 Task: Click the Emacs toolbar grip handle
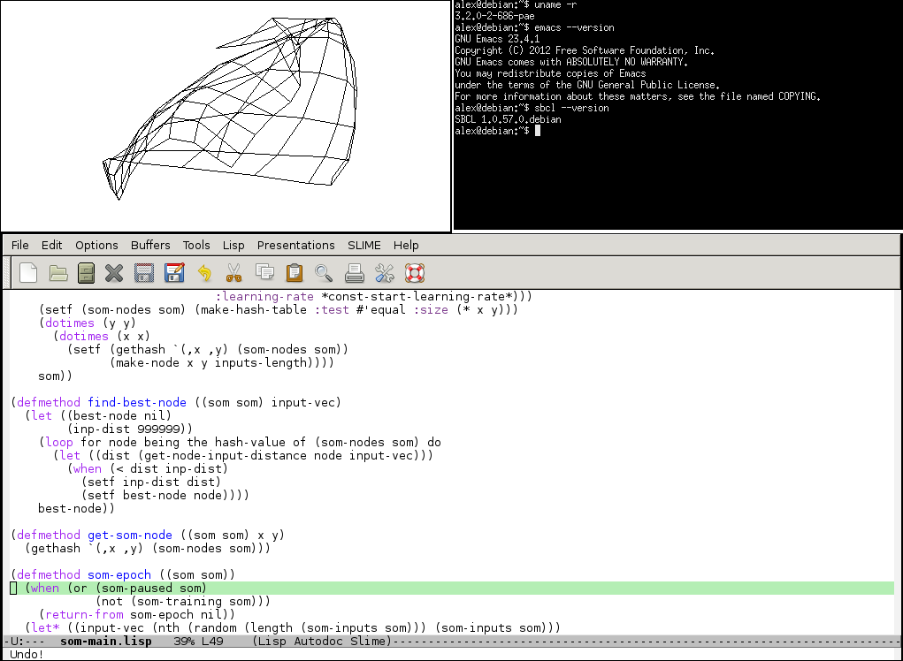pyautogui.click(x=7, y=273)
